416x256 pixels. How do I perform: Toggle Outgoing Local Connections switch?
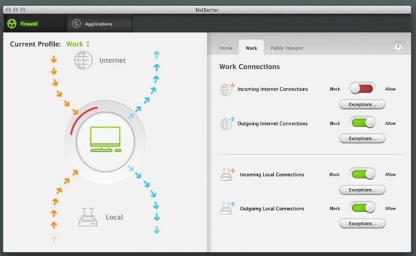pyautogui.click(x=362, y=208)
